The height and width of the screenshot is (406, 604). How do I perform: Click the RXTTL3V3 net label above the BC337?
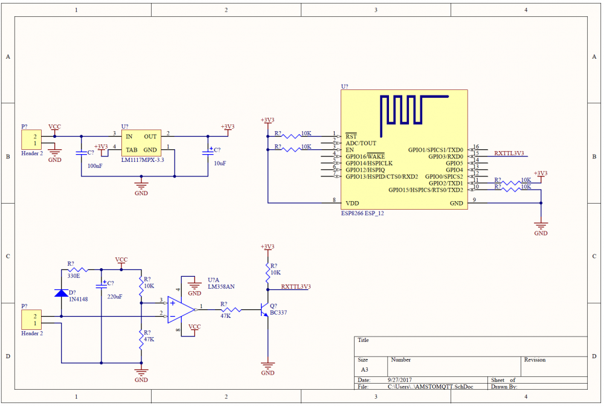[x=296, y=286]
